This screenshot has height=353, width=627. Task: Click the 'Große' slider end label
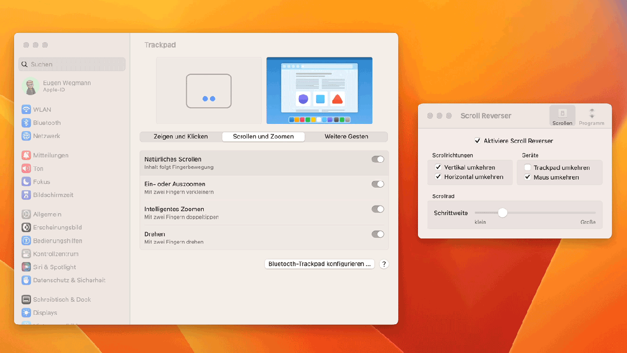[x=588, y=222]
